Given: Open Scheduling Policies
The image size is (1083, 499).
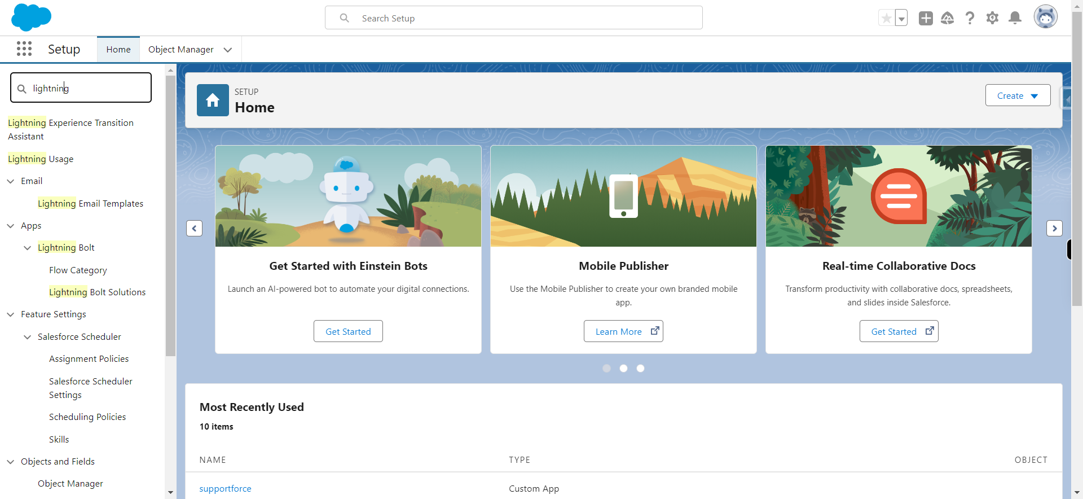Looking at the screenshot, I should click(x=87, y=417).
